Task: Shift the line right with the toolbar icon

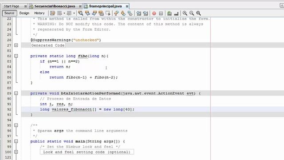Action: 146,13
